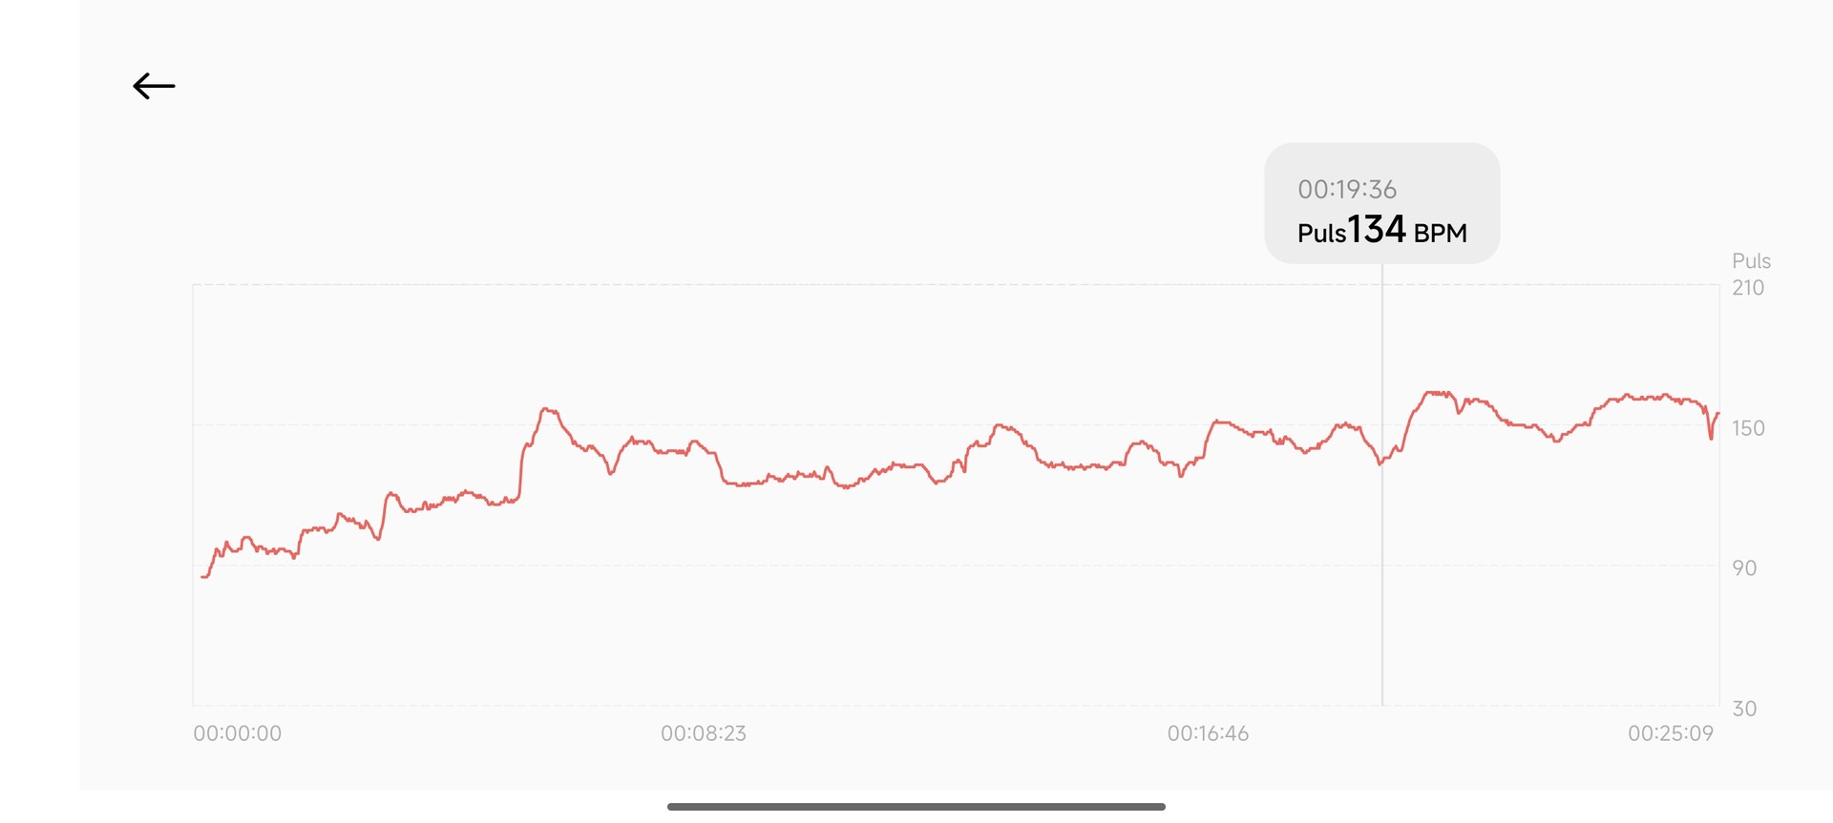The width and height of the screenshot is (1833, 823).
Task: Click the bold 134 value in tooltip
Action: 1377,230
